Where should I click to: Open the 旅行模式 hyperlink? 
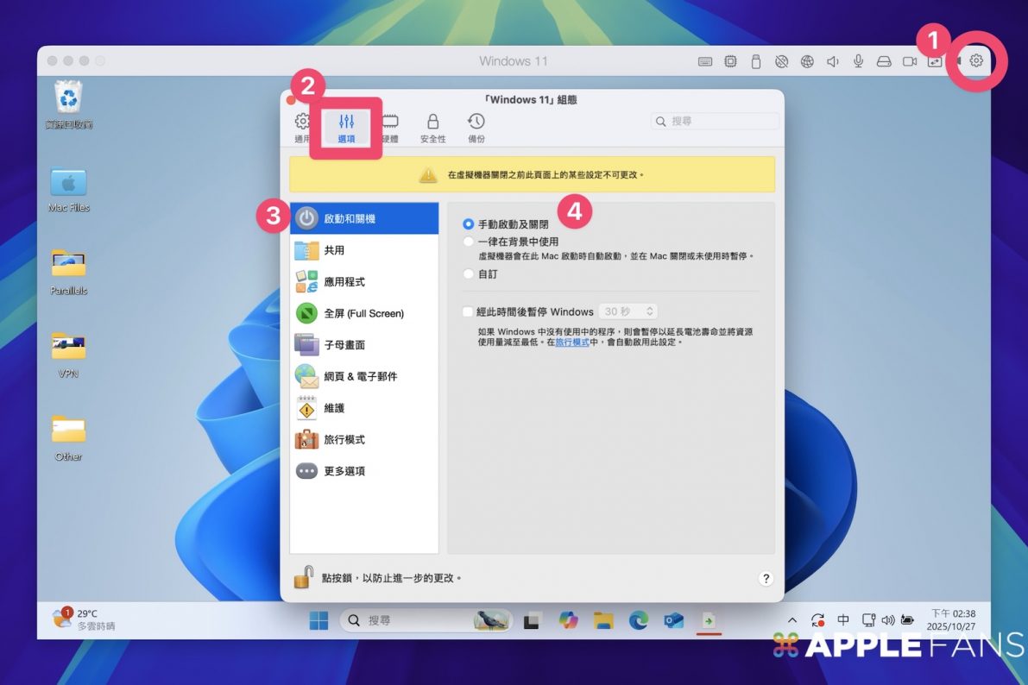[571, 342]
